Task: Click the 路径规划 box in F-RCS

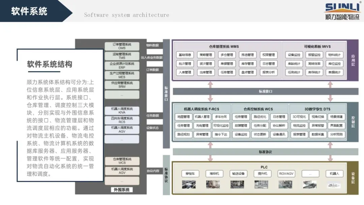Action: 183,134
